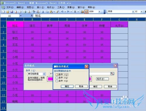Click 确定 in delete conditions dialog
The height and width of the screenshot is (111, 146).
click(x=67, y=86)
